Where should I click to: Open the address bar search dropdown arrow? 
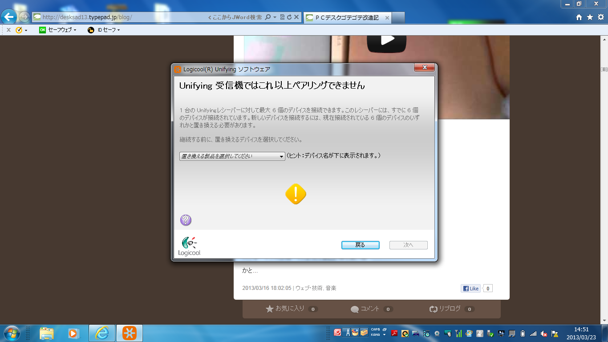pyautogui.click(x=275, y=17)
